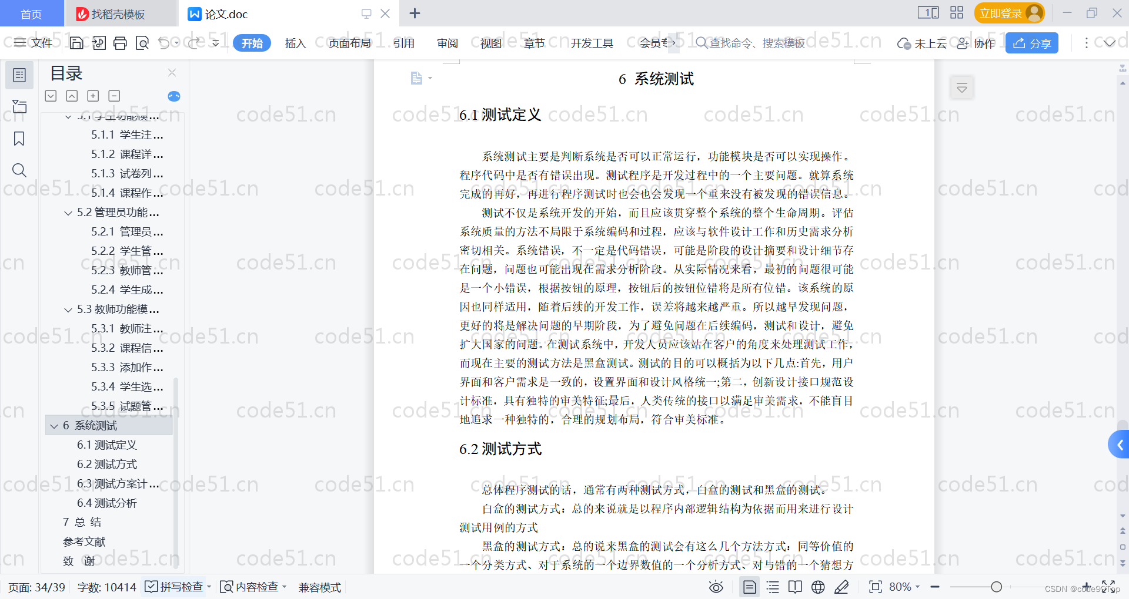Screen dimensions: 1129x599
Task: Click the floating collapse ribbon button right of page
Action: pos(962,88)
